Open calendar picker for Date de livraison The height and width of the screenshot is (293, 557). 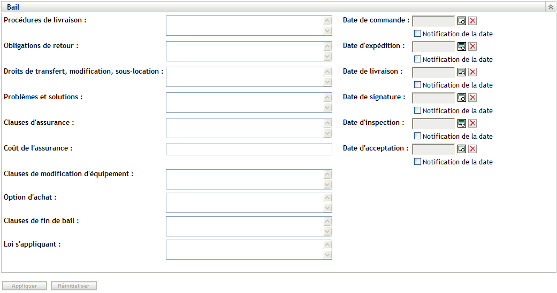[461, 72]
